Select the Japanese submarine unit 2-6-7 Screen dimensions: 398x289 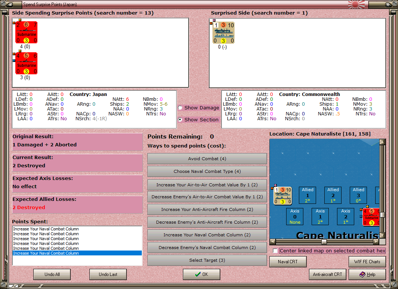coord(27,32)
